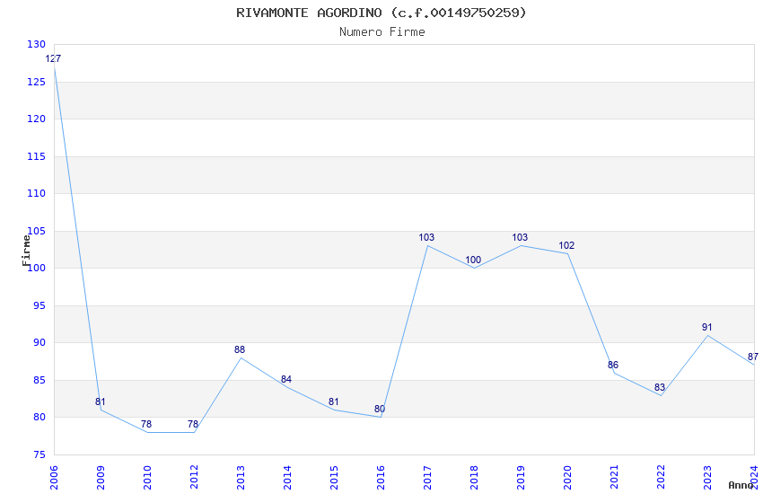This screenshot has height=494, width=763.
Task: Click the 2022 year axis label
Action: click(x=661, y=477)
